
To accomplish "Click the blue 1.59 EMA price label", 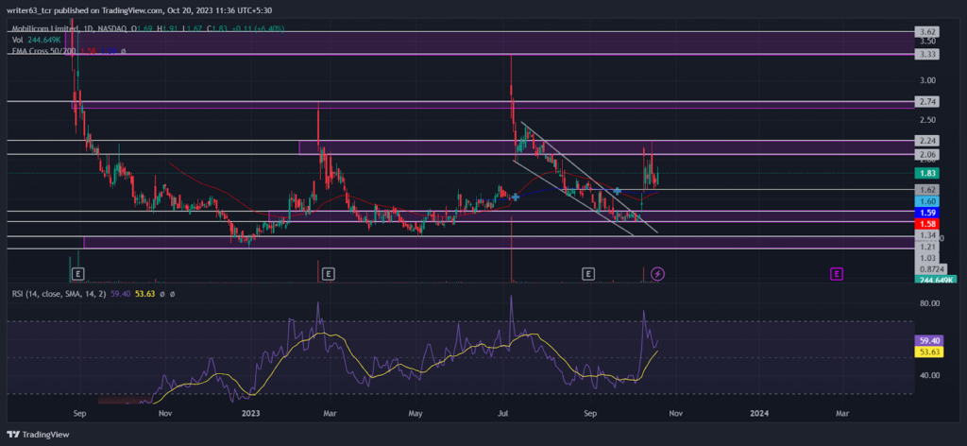I will coord(926,213).
